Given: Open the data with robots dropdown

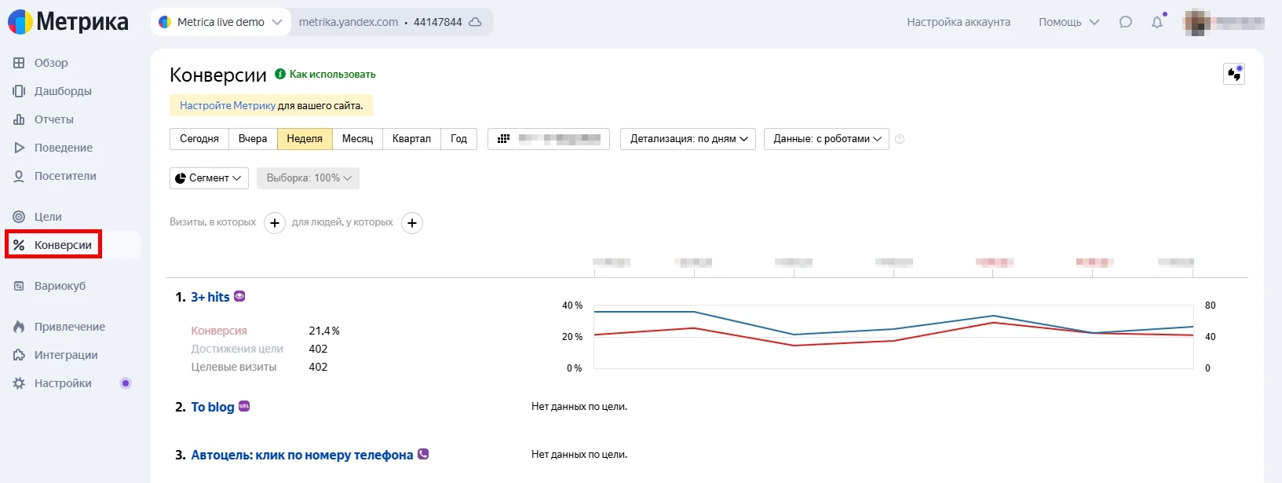Looking at the screenshot, I should click(826, 139).
